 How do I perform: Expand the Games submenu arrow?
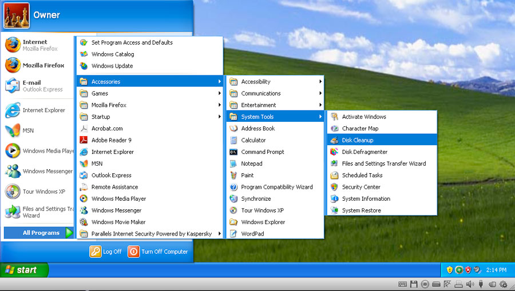coord(219,93)
